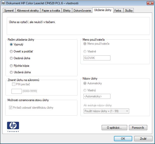Click Ak existuje názov úlohy label
This screenshot has height=144, width=155.
coord(98,105)
